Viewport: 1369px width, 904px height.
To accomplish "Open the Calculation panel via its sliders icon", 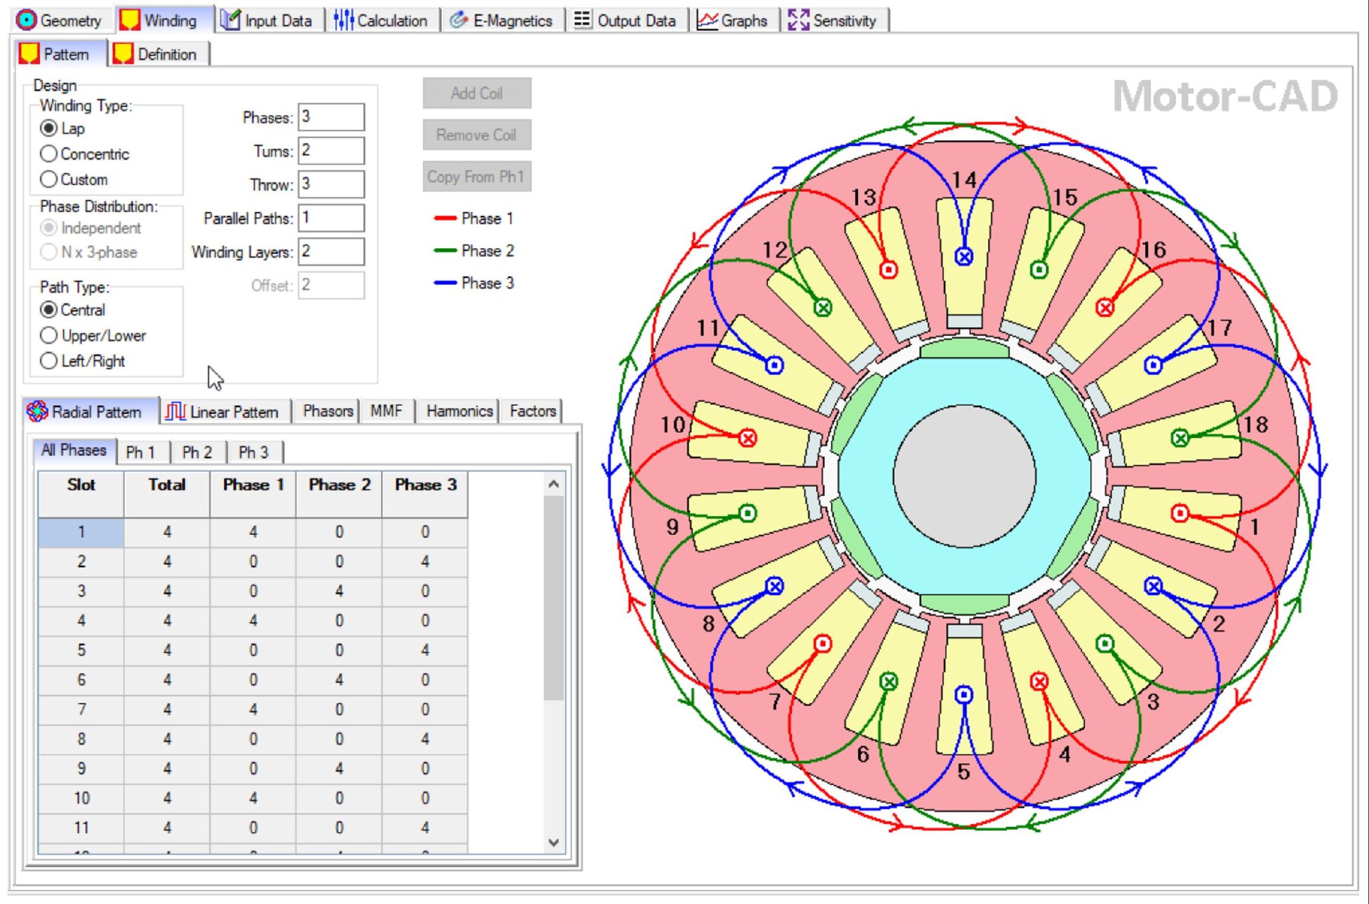I will tap(343, 20).
